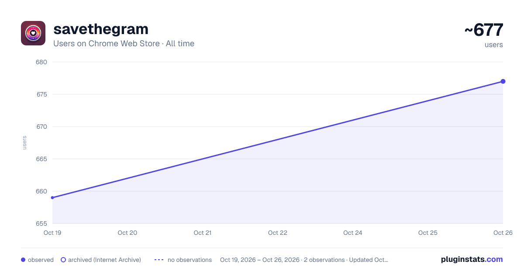Click the x-axis label Oct 20
This screenshot has height=275, width=524.
128,233
